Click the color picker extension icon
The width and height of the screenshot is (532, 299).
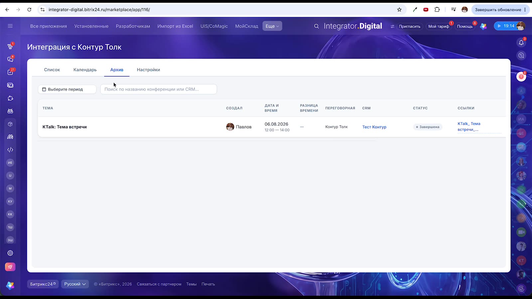click(415, 10)
